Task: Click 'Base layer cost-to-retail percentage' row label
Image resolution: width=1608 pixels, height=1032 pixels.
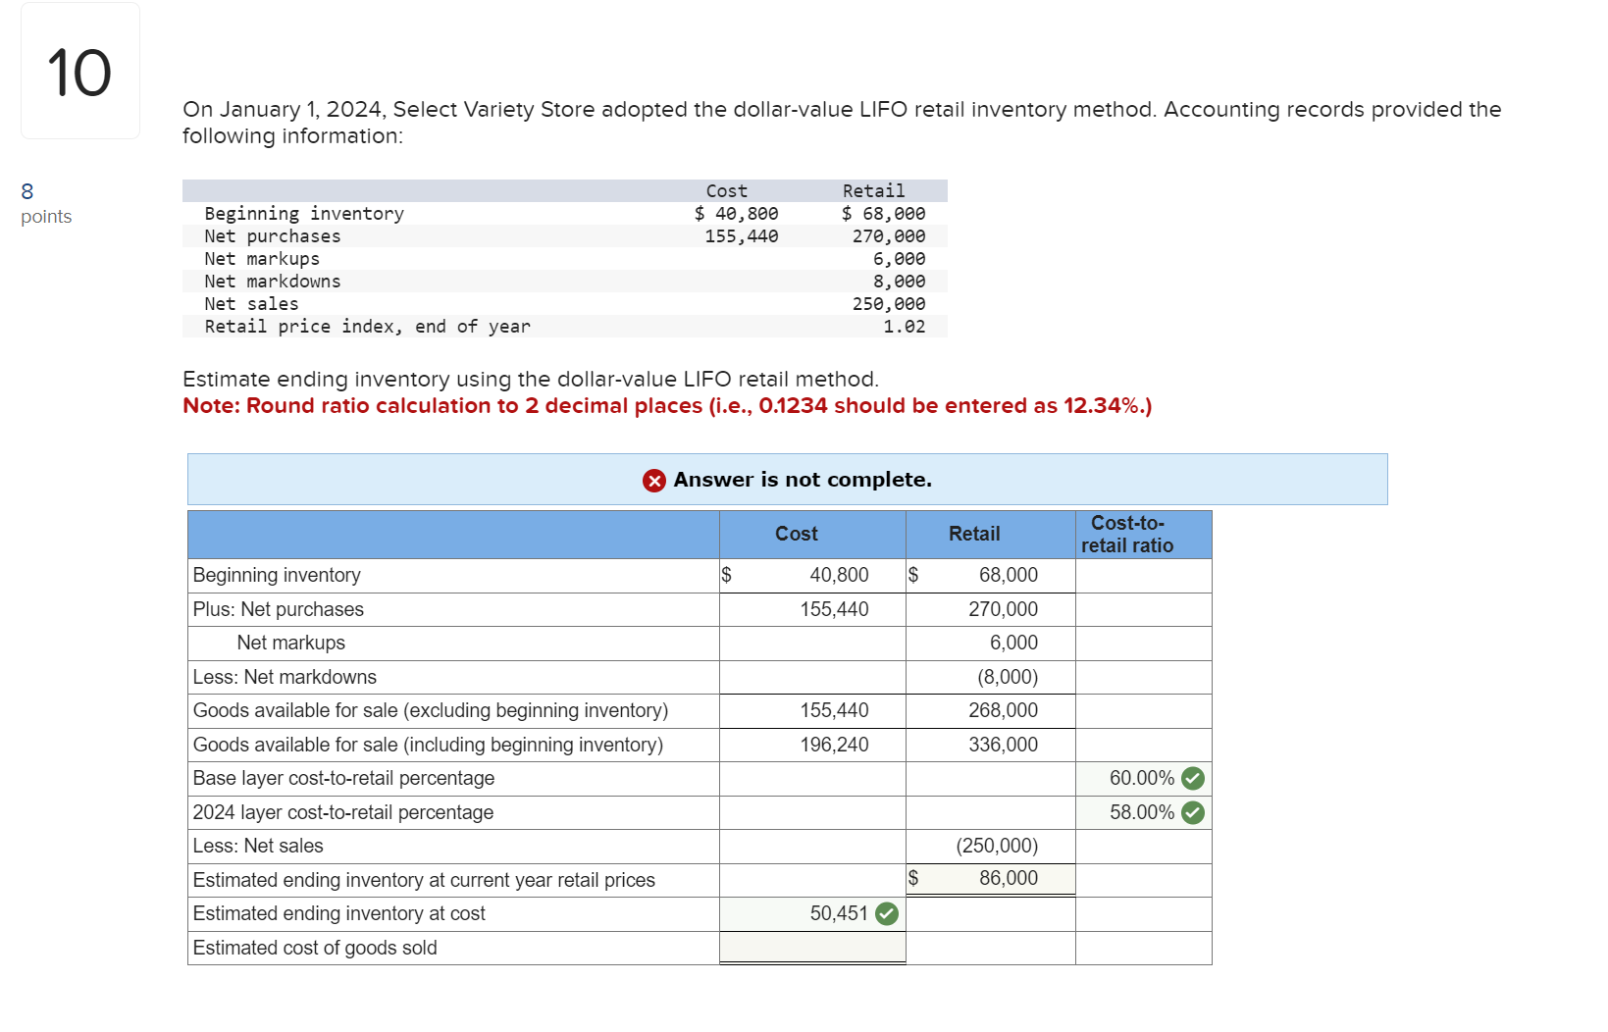Action: pyautogui.click(x=343, y=779)
